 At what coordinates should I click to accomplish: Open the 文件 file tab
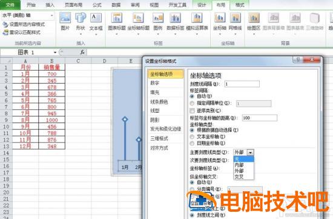click(10, 5)
